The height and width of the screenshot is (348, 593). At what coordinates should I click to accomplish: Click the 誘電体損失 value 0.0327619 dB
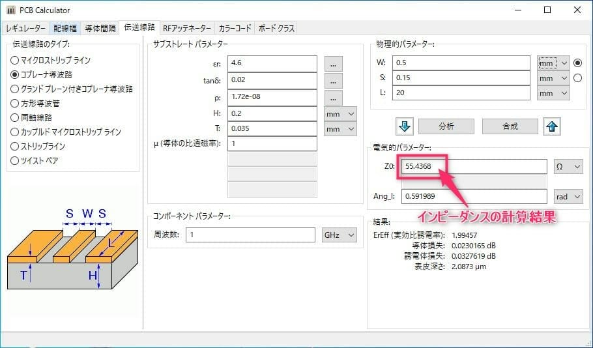pos(474,256)
